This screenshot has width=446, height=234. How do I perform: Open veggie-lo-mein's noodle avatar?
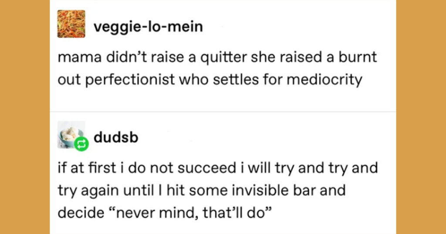(71, 24)
